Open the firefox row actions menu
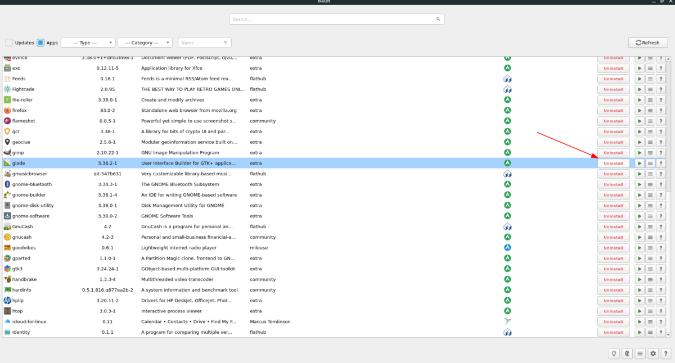The height and width of the screenshot is (363, 675). [650, 111]
